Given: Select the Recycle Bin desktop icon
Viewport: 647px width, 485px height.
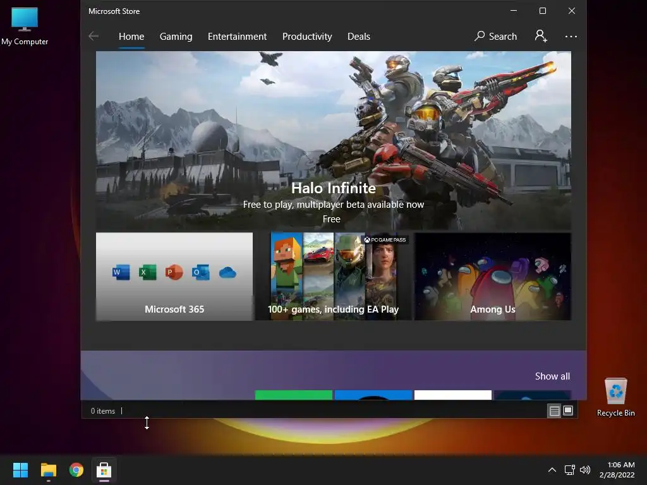Looking at the screenshot, I should (615, 397).
